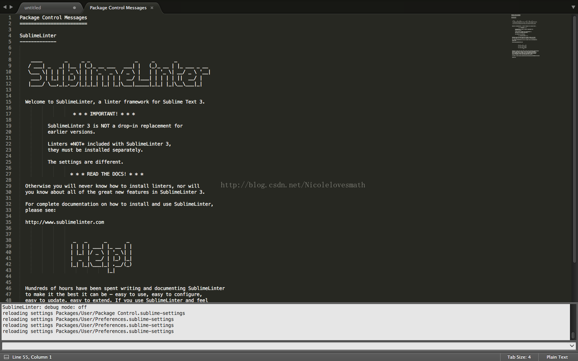This screenshot has height=361, width=578.
Task: Click the 'please see:' line
Action: click(41, 210)
